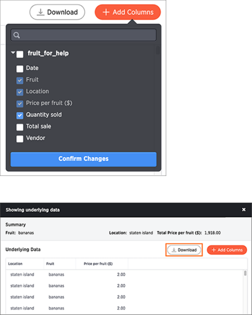Screen dimensions: 252x315
Task: Click the top Download button above the column picker
Action: point(57,12)
